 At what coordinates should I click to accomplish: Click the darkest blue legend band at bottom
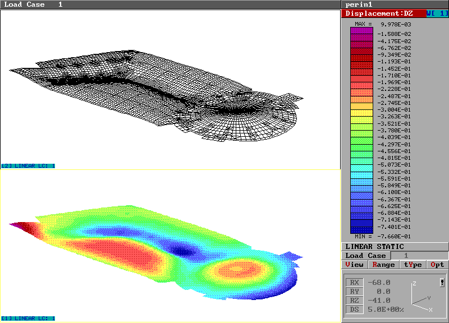click(361, 230)
